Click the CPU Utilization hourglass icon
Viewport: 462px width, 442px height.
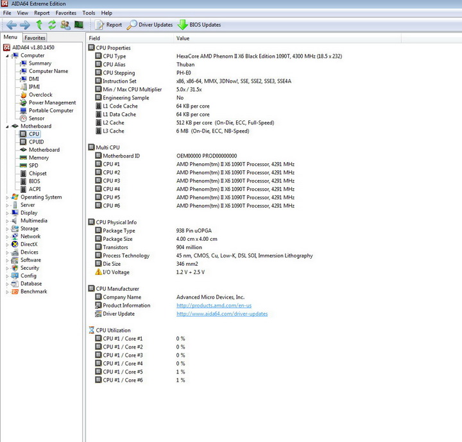(x=91, y=330)
